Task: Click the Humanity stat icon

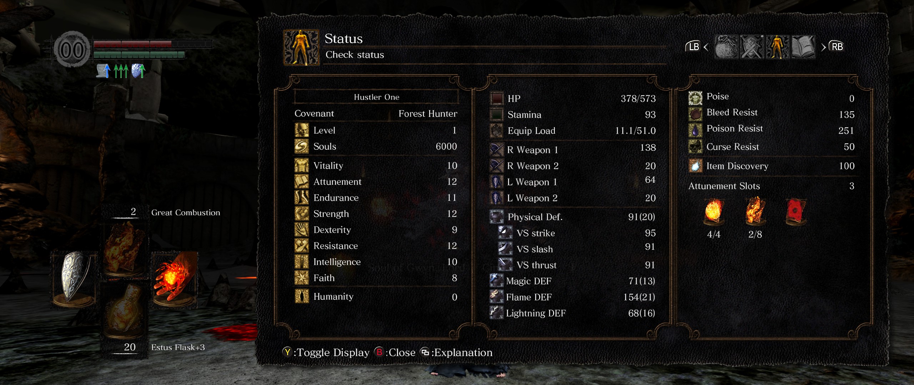Action: point(302,296)
